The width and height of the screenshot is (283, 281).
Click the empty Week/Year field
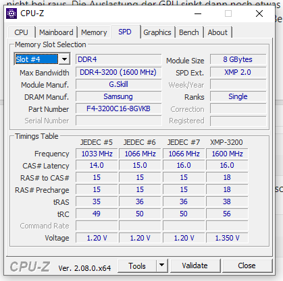pos(238,84)
